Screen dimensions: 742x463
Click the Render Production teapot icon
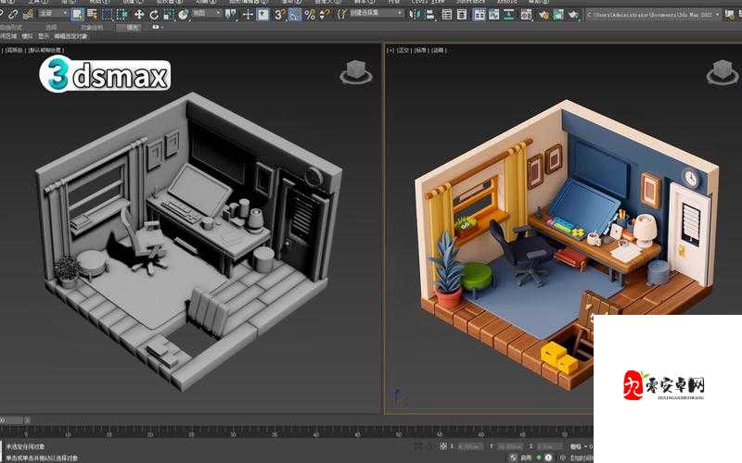coord(573,15)
